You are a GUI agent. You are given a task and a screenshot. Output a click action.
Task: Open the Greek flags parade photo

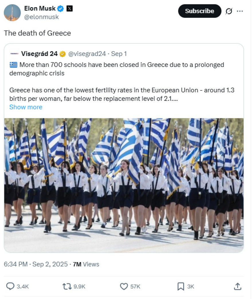(x=124, y=185)
